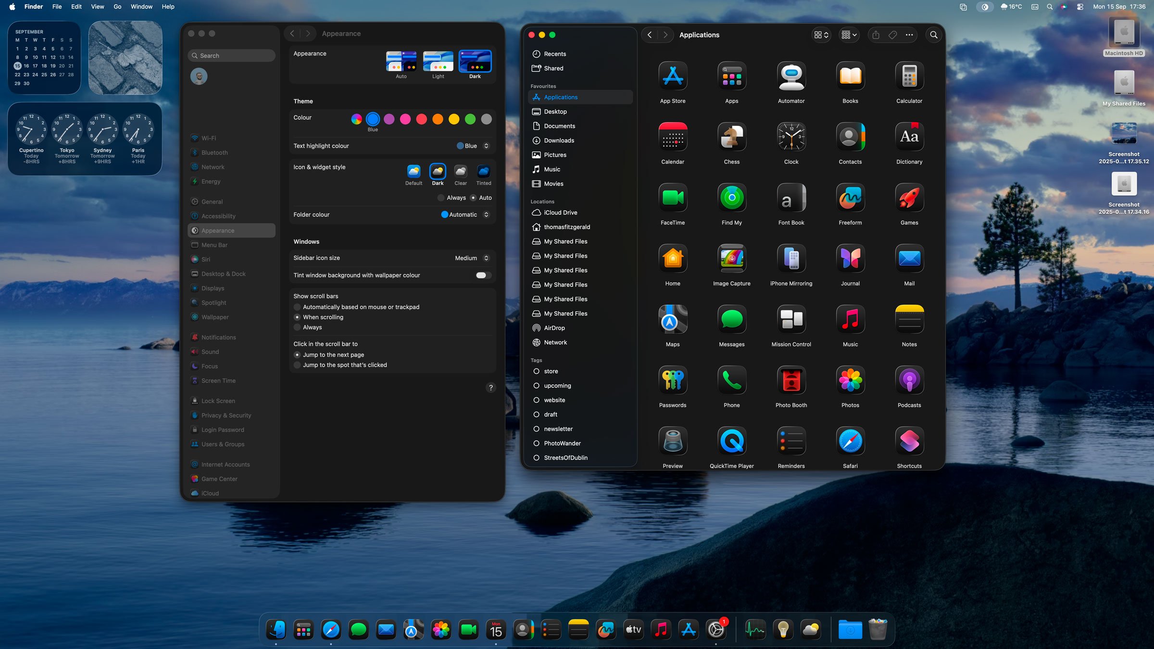Screen dimensions: 1154x649
Task: Click the Finder share toolbar icon
Action: (876, 35)
